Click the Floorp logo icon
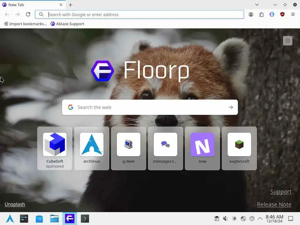This screenshot has width=300, height=225. [103, 71]
